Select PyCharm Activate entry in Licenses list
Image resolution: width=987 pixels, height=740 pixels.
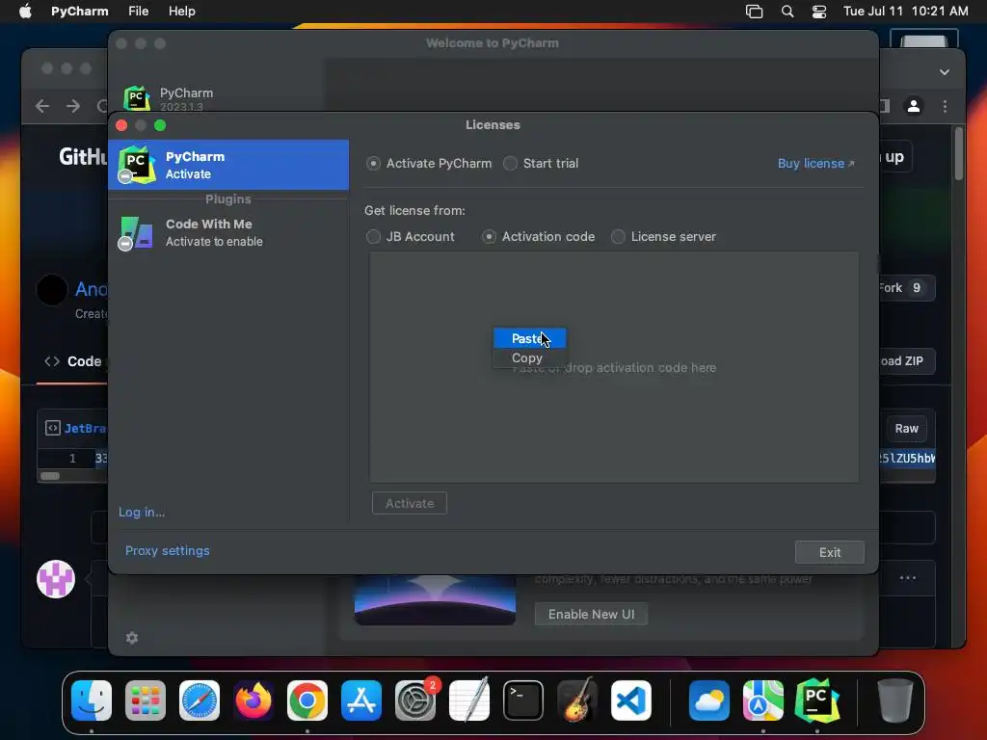(228, 165)
